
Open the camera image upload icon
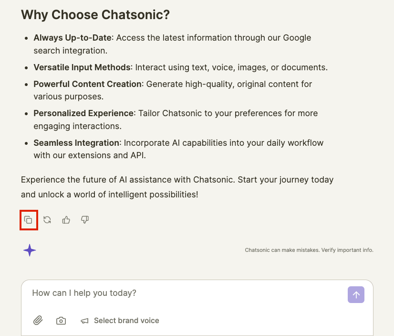[61, 321]
